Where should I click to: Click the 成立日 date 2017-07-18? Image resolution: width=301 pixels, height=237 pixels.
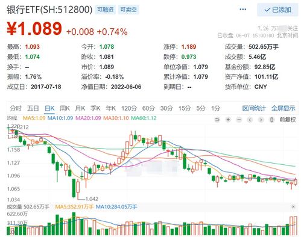[x=46, y=87]
